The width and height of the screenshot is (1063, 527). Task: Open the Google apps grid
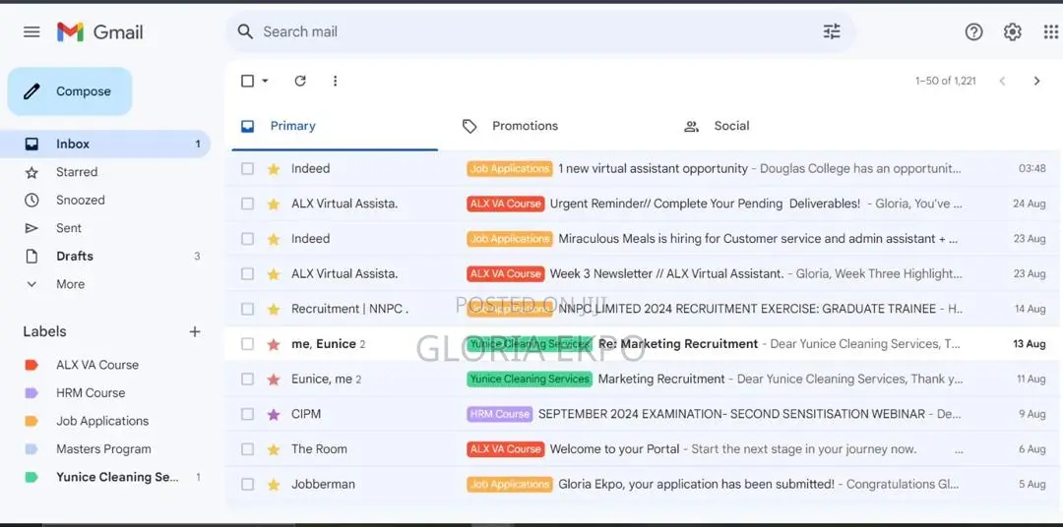(x=1050, y=31)
